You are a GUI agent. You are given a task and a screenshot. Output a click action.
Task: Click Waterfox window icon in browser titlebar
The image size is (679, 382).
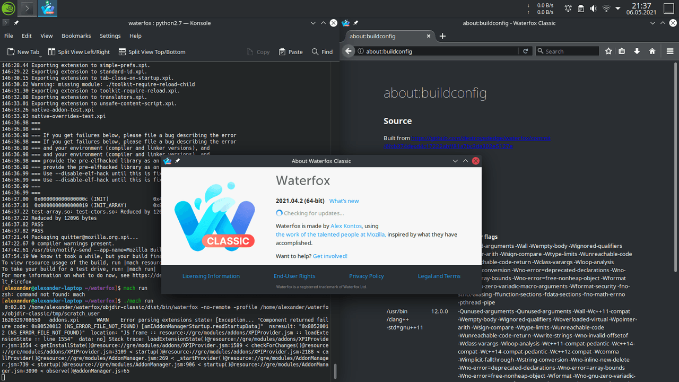tap(346, 23)
